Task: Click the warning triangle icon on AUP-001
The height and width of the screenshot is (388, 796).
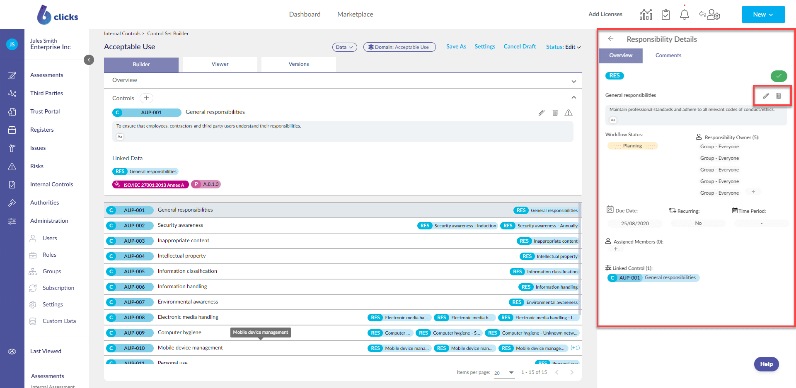Action: pos(569,113)
